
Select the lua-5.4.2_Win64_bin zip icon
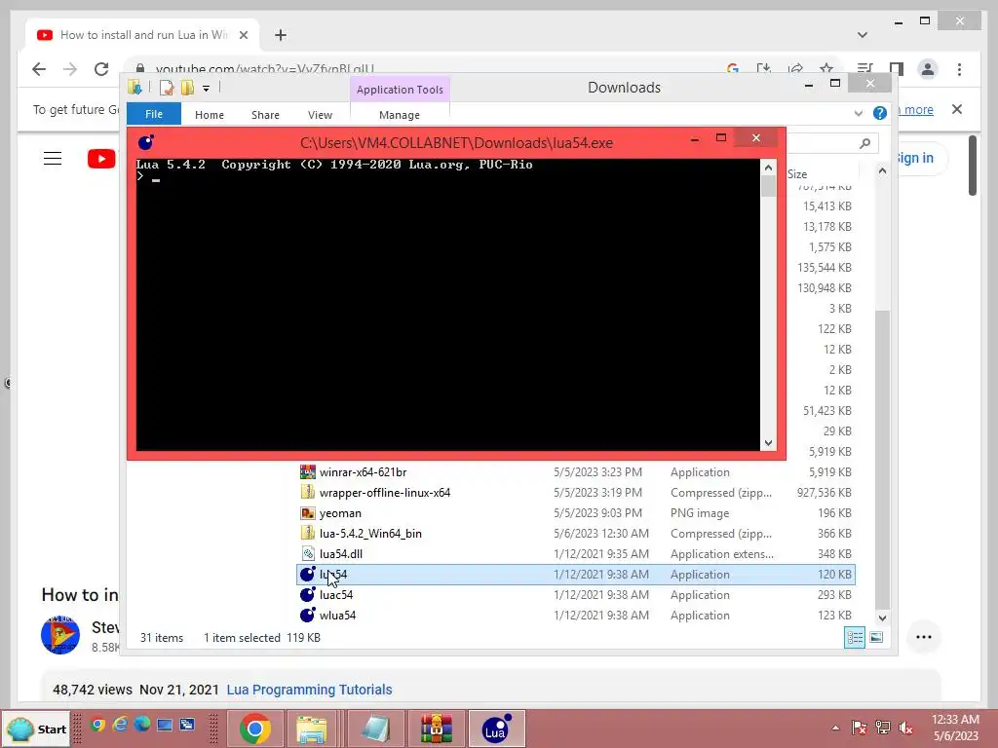tap(307, 533)
